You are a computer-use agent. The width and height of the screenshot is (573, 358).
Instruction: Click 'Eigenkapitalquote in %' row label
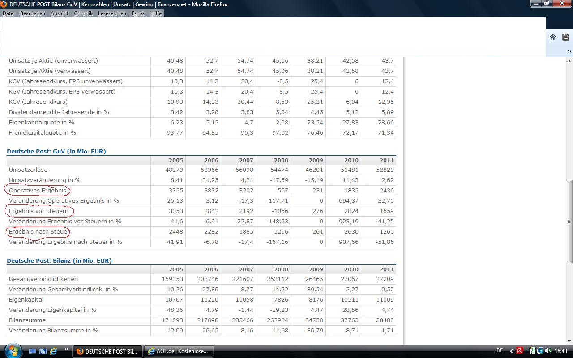point(42,122)
